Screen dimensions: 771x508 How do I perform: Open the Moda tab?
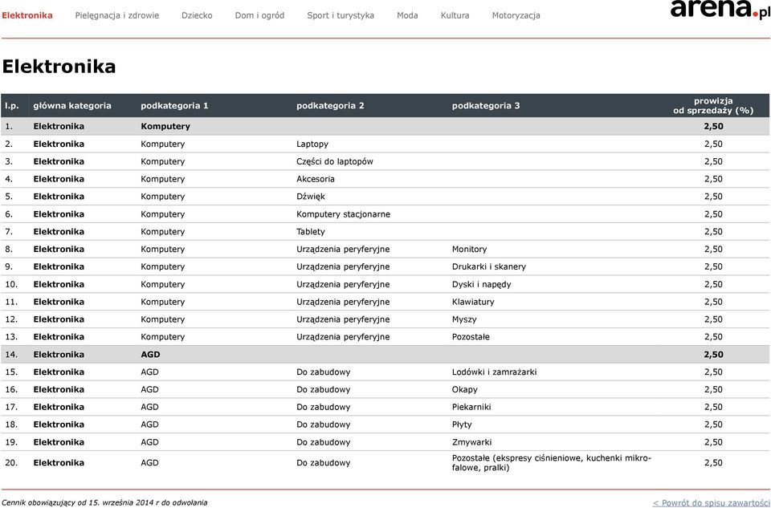407,15
